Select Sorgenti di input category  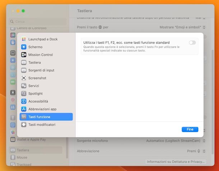(x=46, y=70)
